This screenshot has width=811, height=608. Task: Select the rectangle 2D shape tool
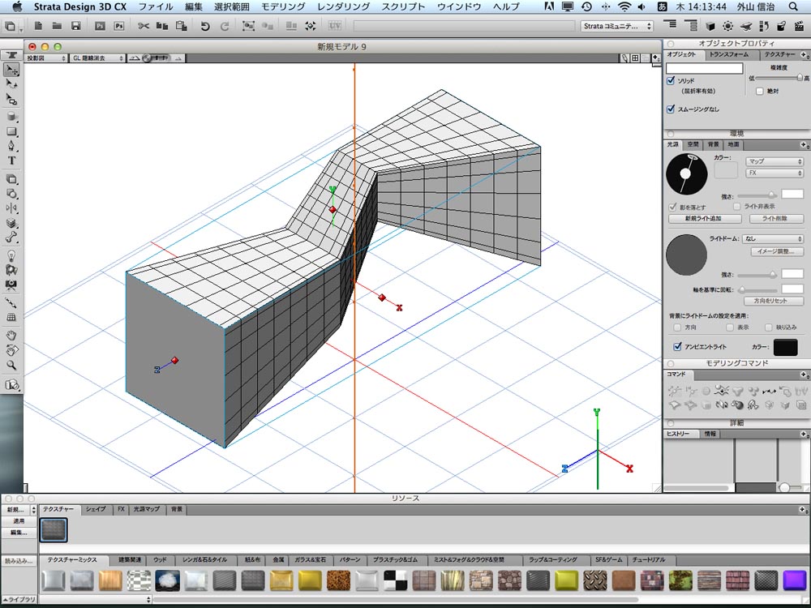point(11,132)
